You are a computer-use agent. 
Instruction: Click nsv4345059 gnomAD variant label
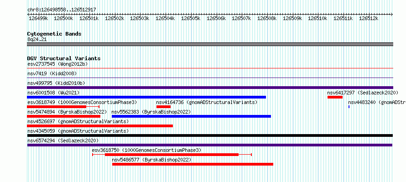pyautogui.click(x=78, y=131)
